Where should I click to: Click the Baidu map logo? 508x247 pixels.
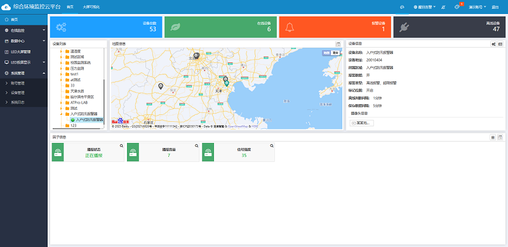[120, 121]
